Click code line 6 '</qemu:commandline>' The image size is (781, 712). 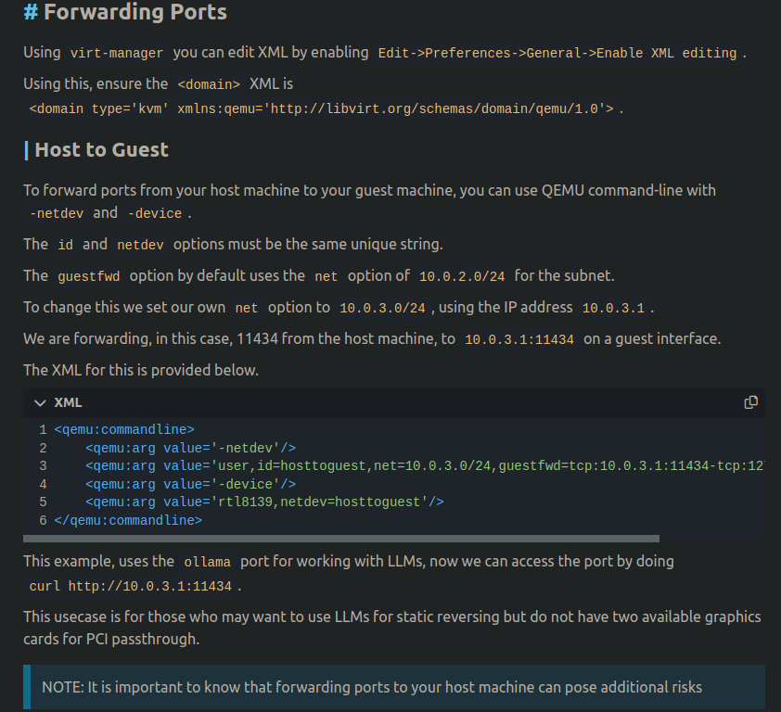click(x=128, y=520)
